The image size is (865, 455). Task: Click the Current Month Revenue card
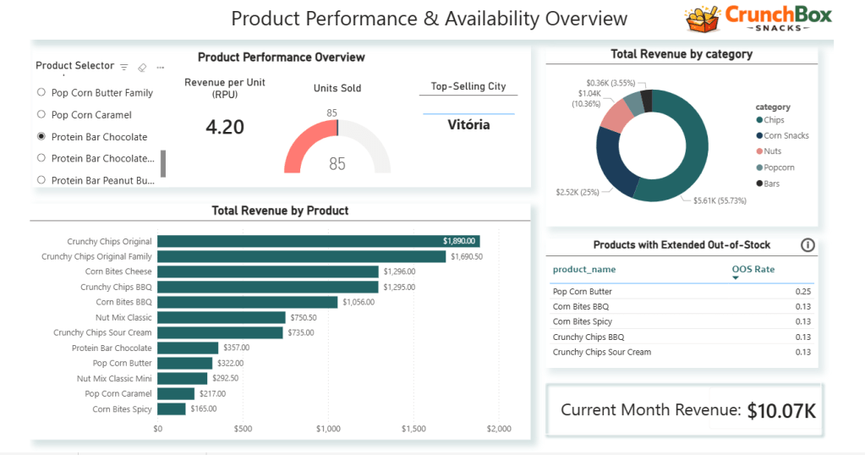(685, 411)
